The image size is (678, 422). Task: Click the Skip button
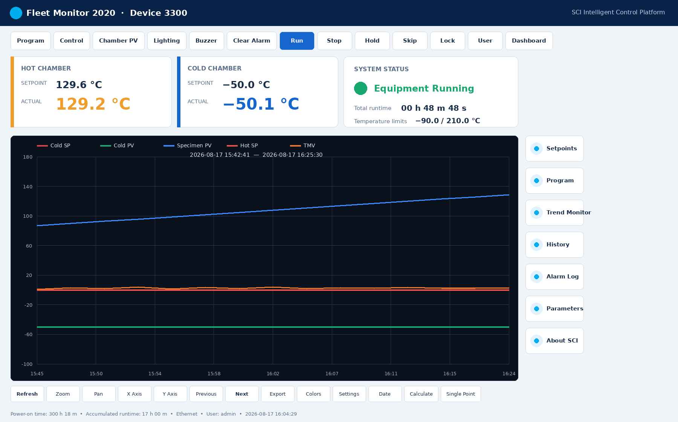(410, 41)
